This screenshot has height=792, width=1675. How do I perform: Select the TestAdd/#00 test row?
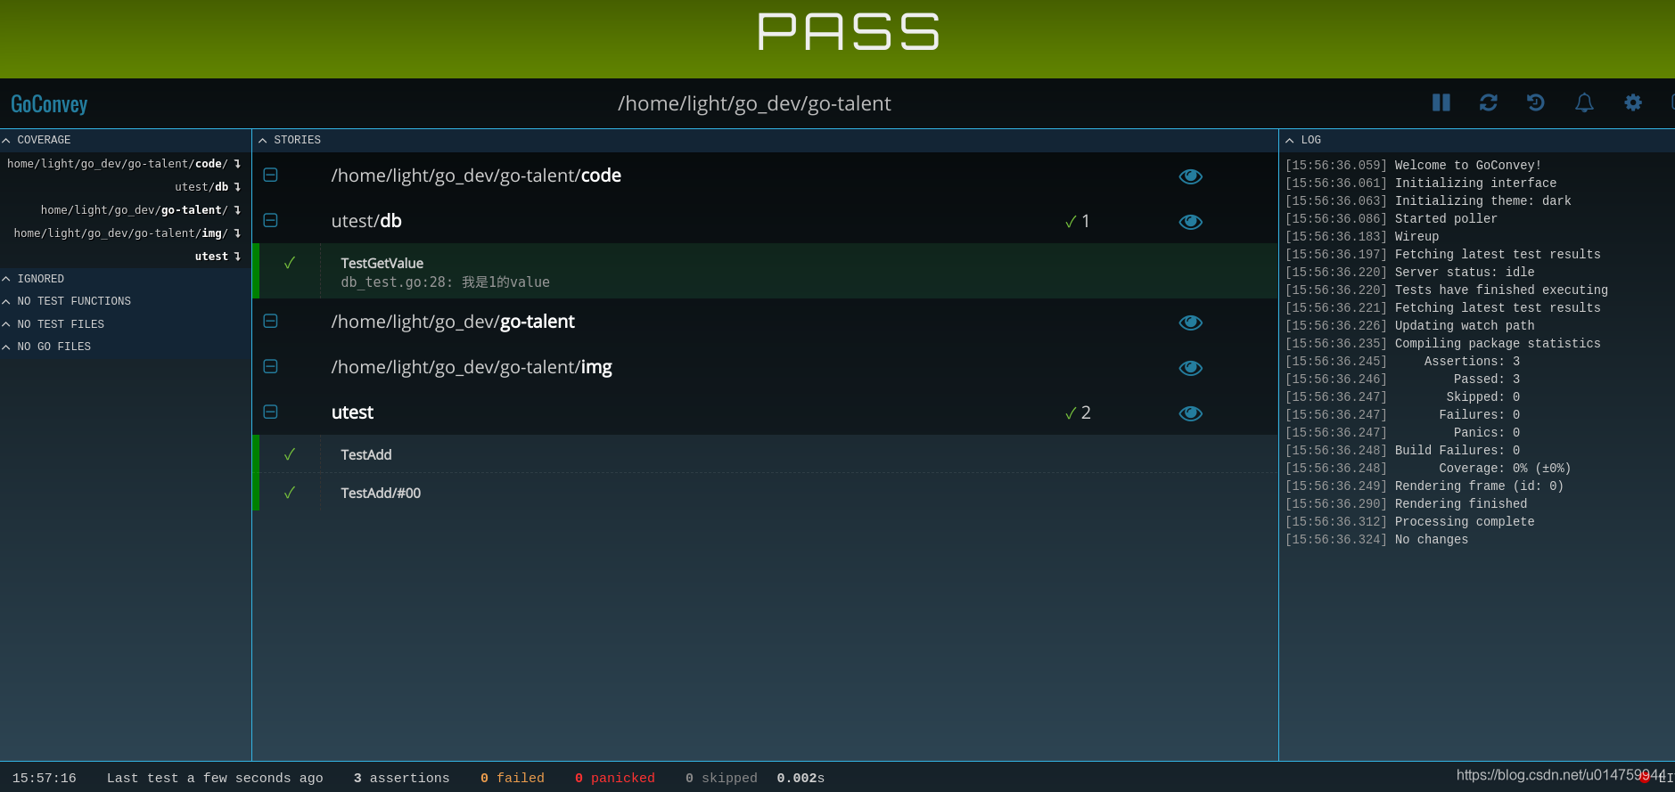767,493
